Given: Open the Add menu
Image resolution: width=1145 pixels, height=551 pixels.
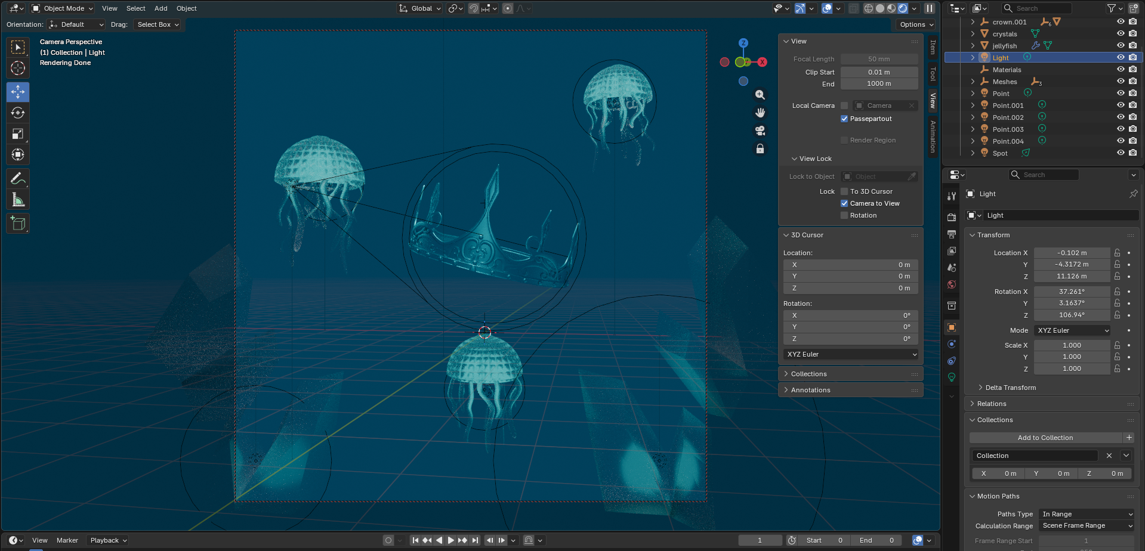Looking at the screenshot, I should coord(161,8).
